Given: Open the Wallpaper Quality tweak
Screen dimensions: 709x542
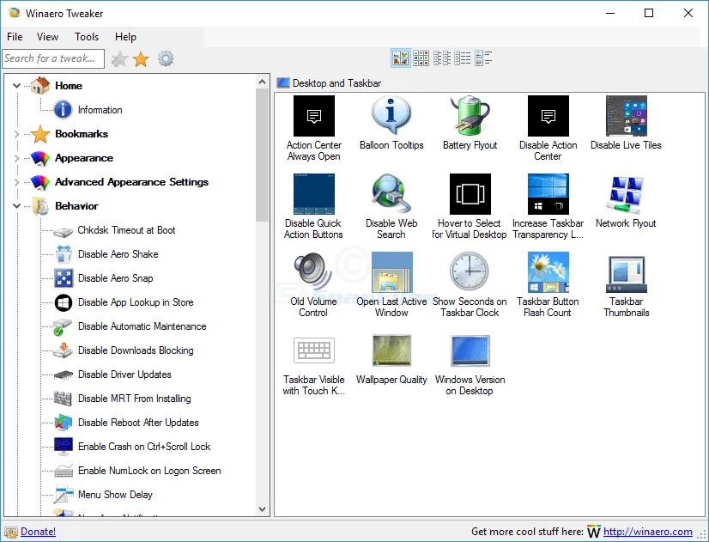Looking at the screenshot, I should pyautogui.click(x=391, y=359).
